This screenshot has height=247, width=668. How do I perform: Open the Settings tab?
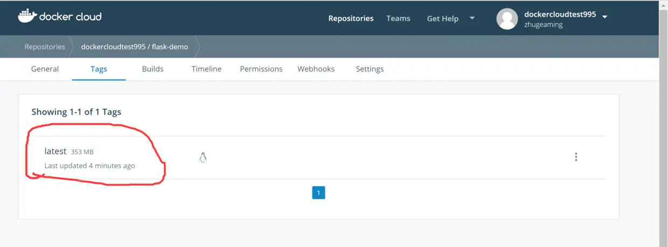370,69
